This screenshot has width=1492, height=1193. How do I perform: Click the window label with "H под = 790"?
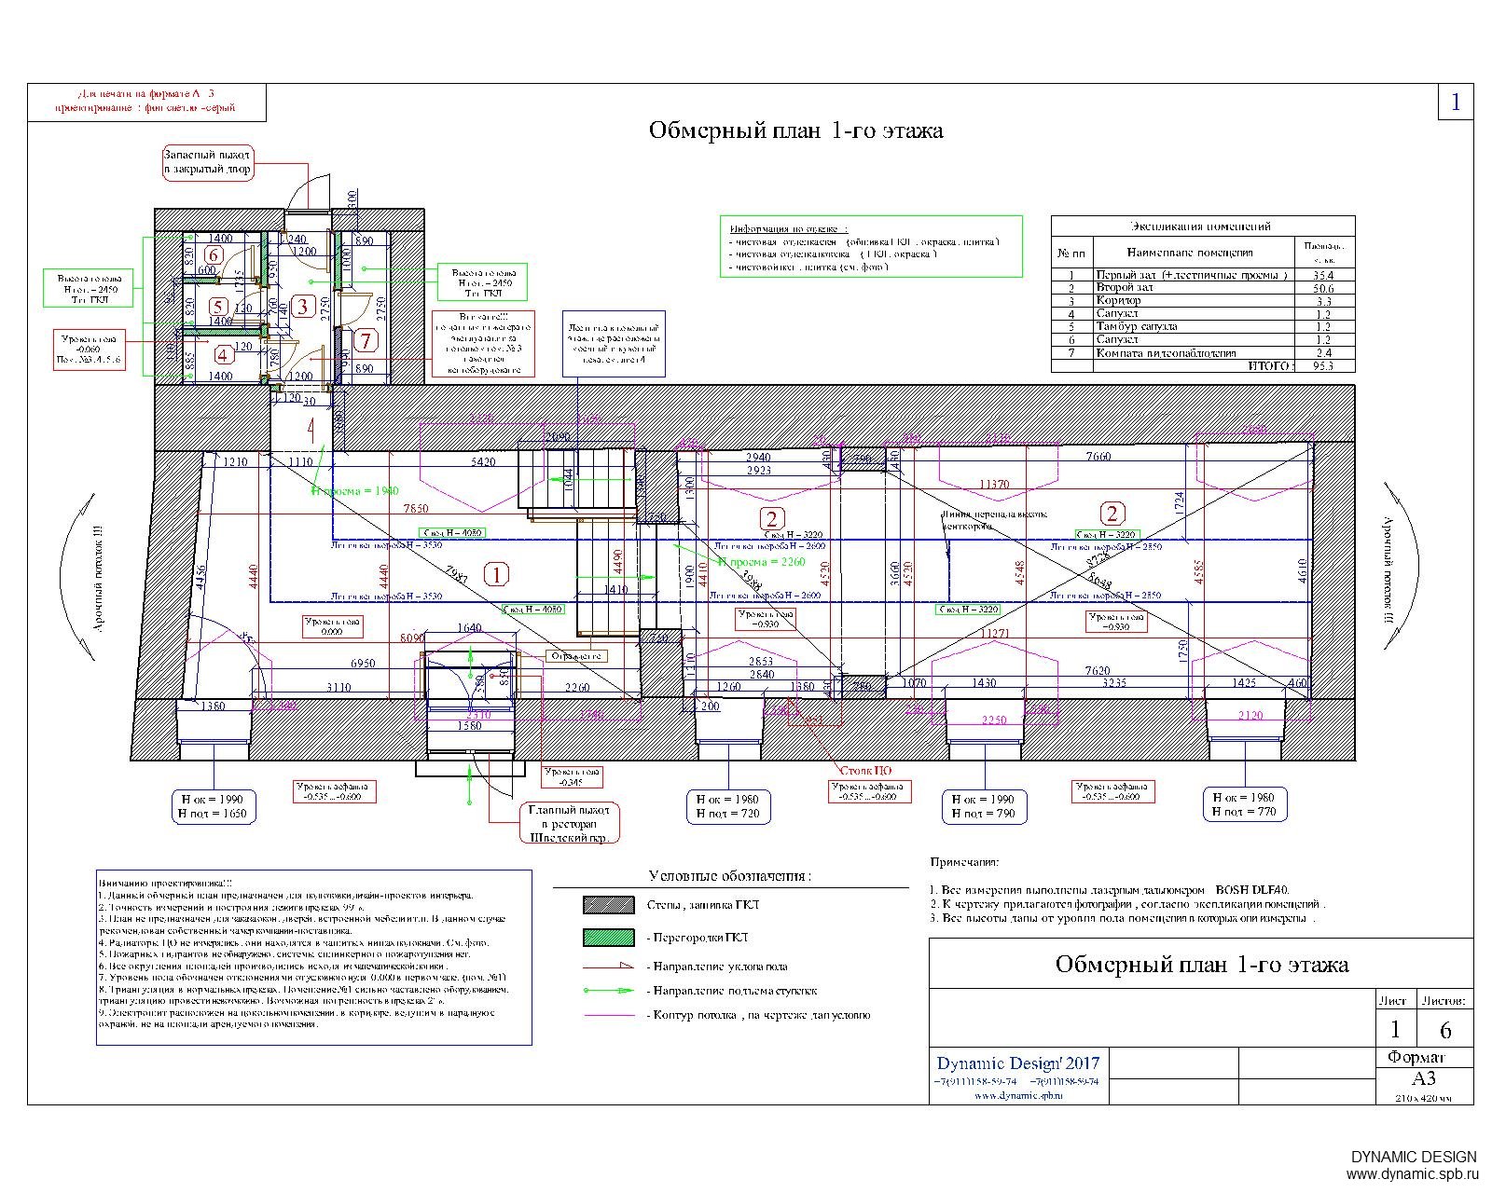click(x=983, y=807)
